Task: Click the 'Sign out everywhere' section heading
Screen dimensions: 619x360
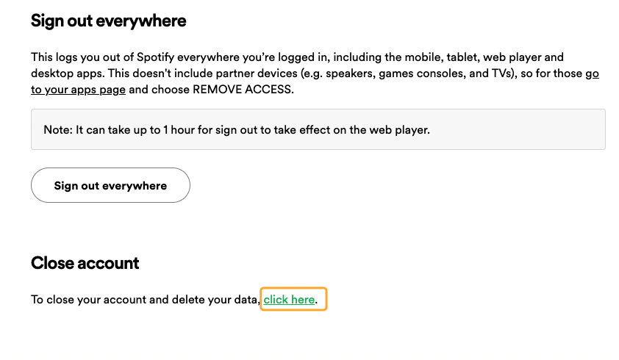Action: [108, 21]
